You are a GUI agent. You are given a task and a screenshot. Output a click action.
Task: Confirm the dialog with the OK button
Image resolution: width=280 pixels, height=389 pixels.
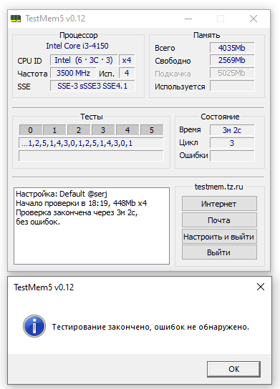pyautogui.click(x=233, y=369)
